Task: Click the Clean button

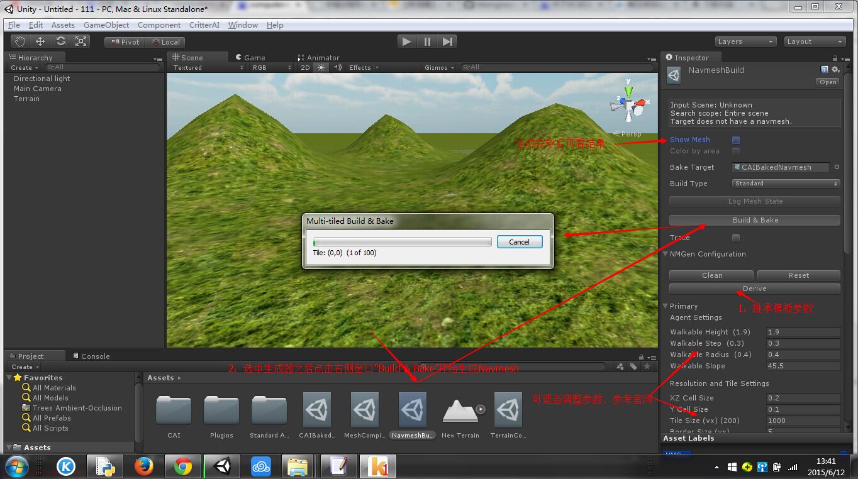Action: 711,275
